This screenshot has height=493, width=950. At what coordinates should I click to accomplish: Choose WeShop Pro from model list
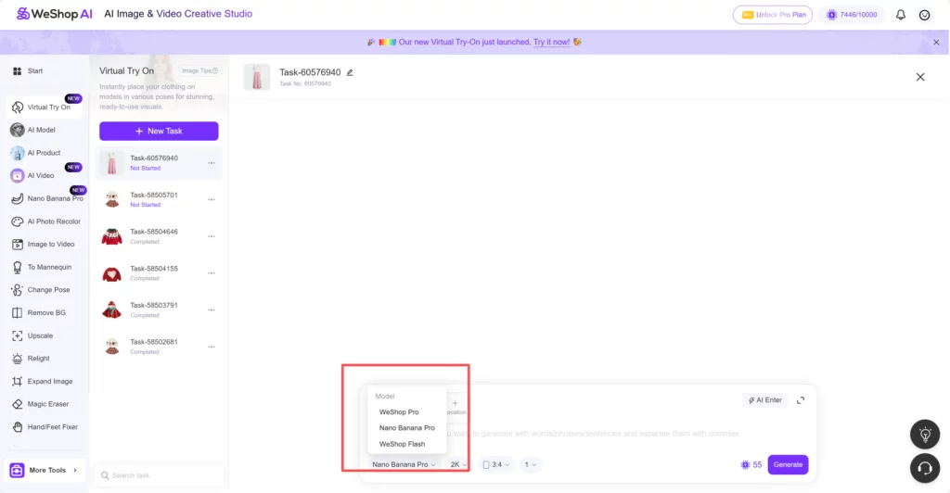pyautogui.click(x=399, y=411)
